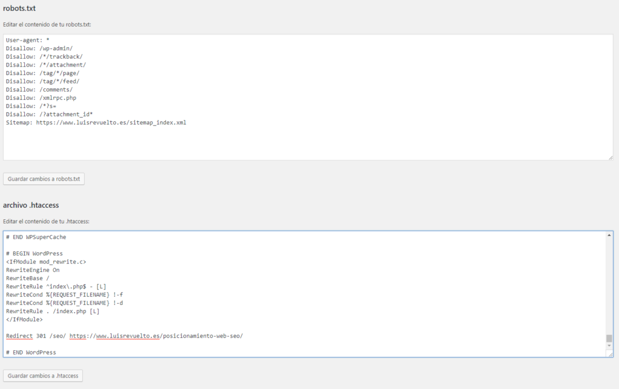Click the RewriteCond REQUEST_FILENAME !-d line
Image resolution: width=619 pixels, height=389 pixels.
pyautogui.click(x=64, y=303)
